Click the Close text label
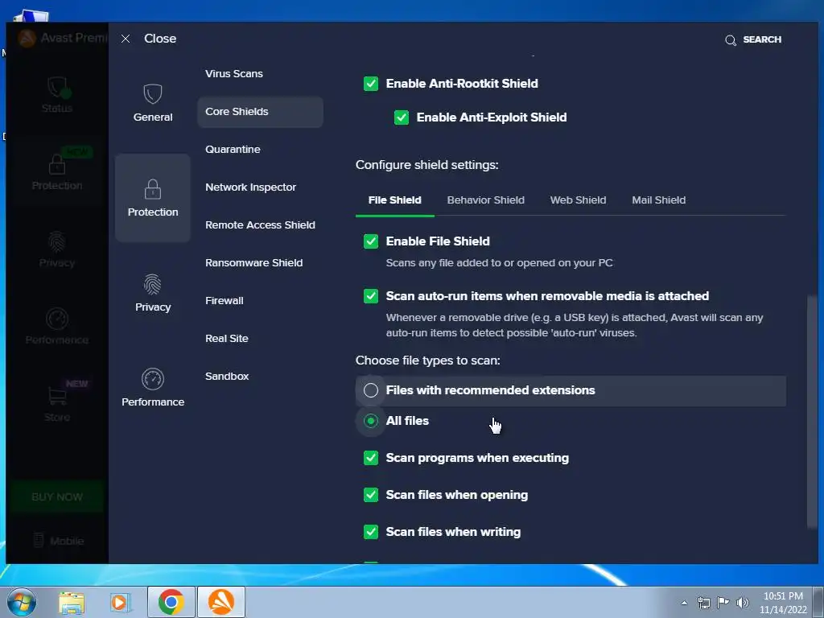This screenshot has height=618, width=824. tap(160, 39)
